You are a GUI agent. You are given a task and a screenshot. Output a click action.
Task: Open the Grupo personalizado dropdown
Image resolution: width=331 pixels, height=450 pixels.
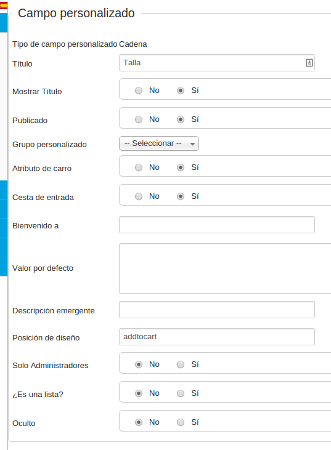159,143
